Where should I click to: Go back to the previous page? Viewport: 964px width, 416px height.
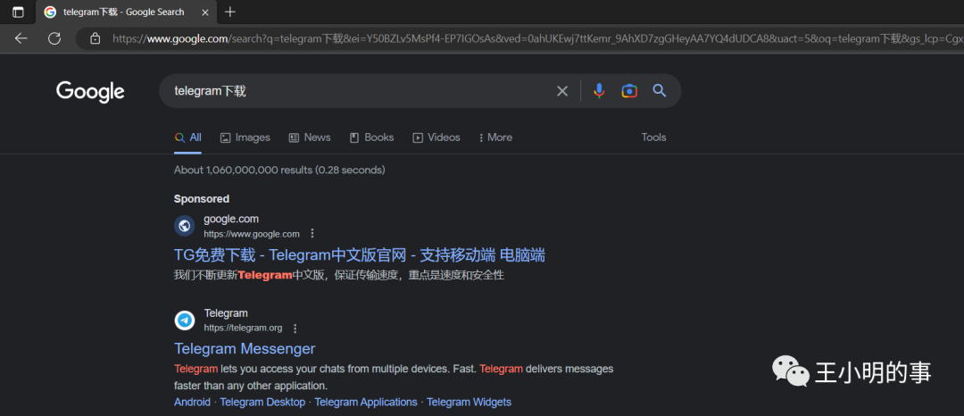pyautogui.click(x=21, y=38)
